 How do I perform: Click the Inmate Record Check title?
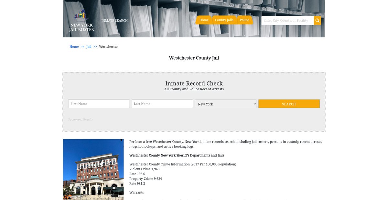click(x=194, y=83)
